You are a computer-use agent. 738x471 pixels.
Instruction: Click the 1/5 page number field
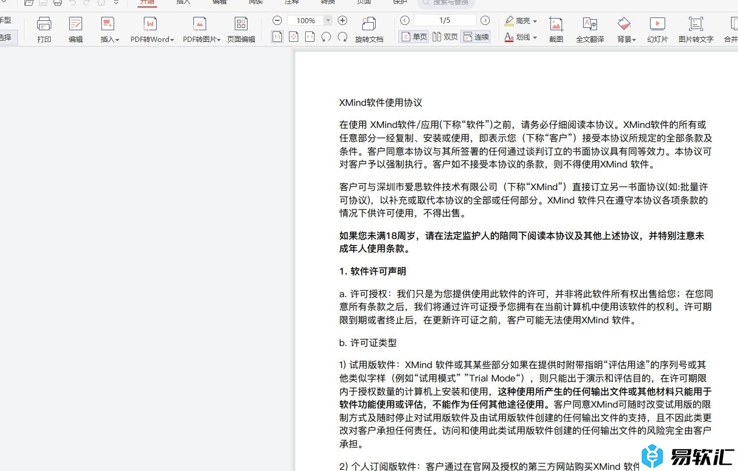[445, 20]
